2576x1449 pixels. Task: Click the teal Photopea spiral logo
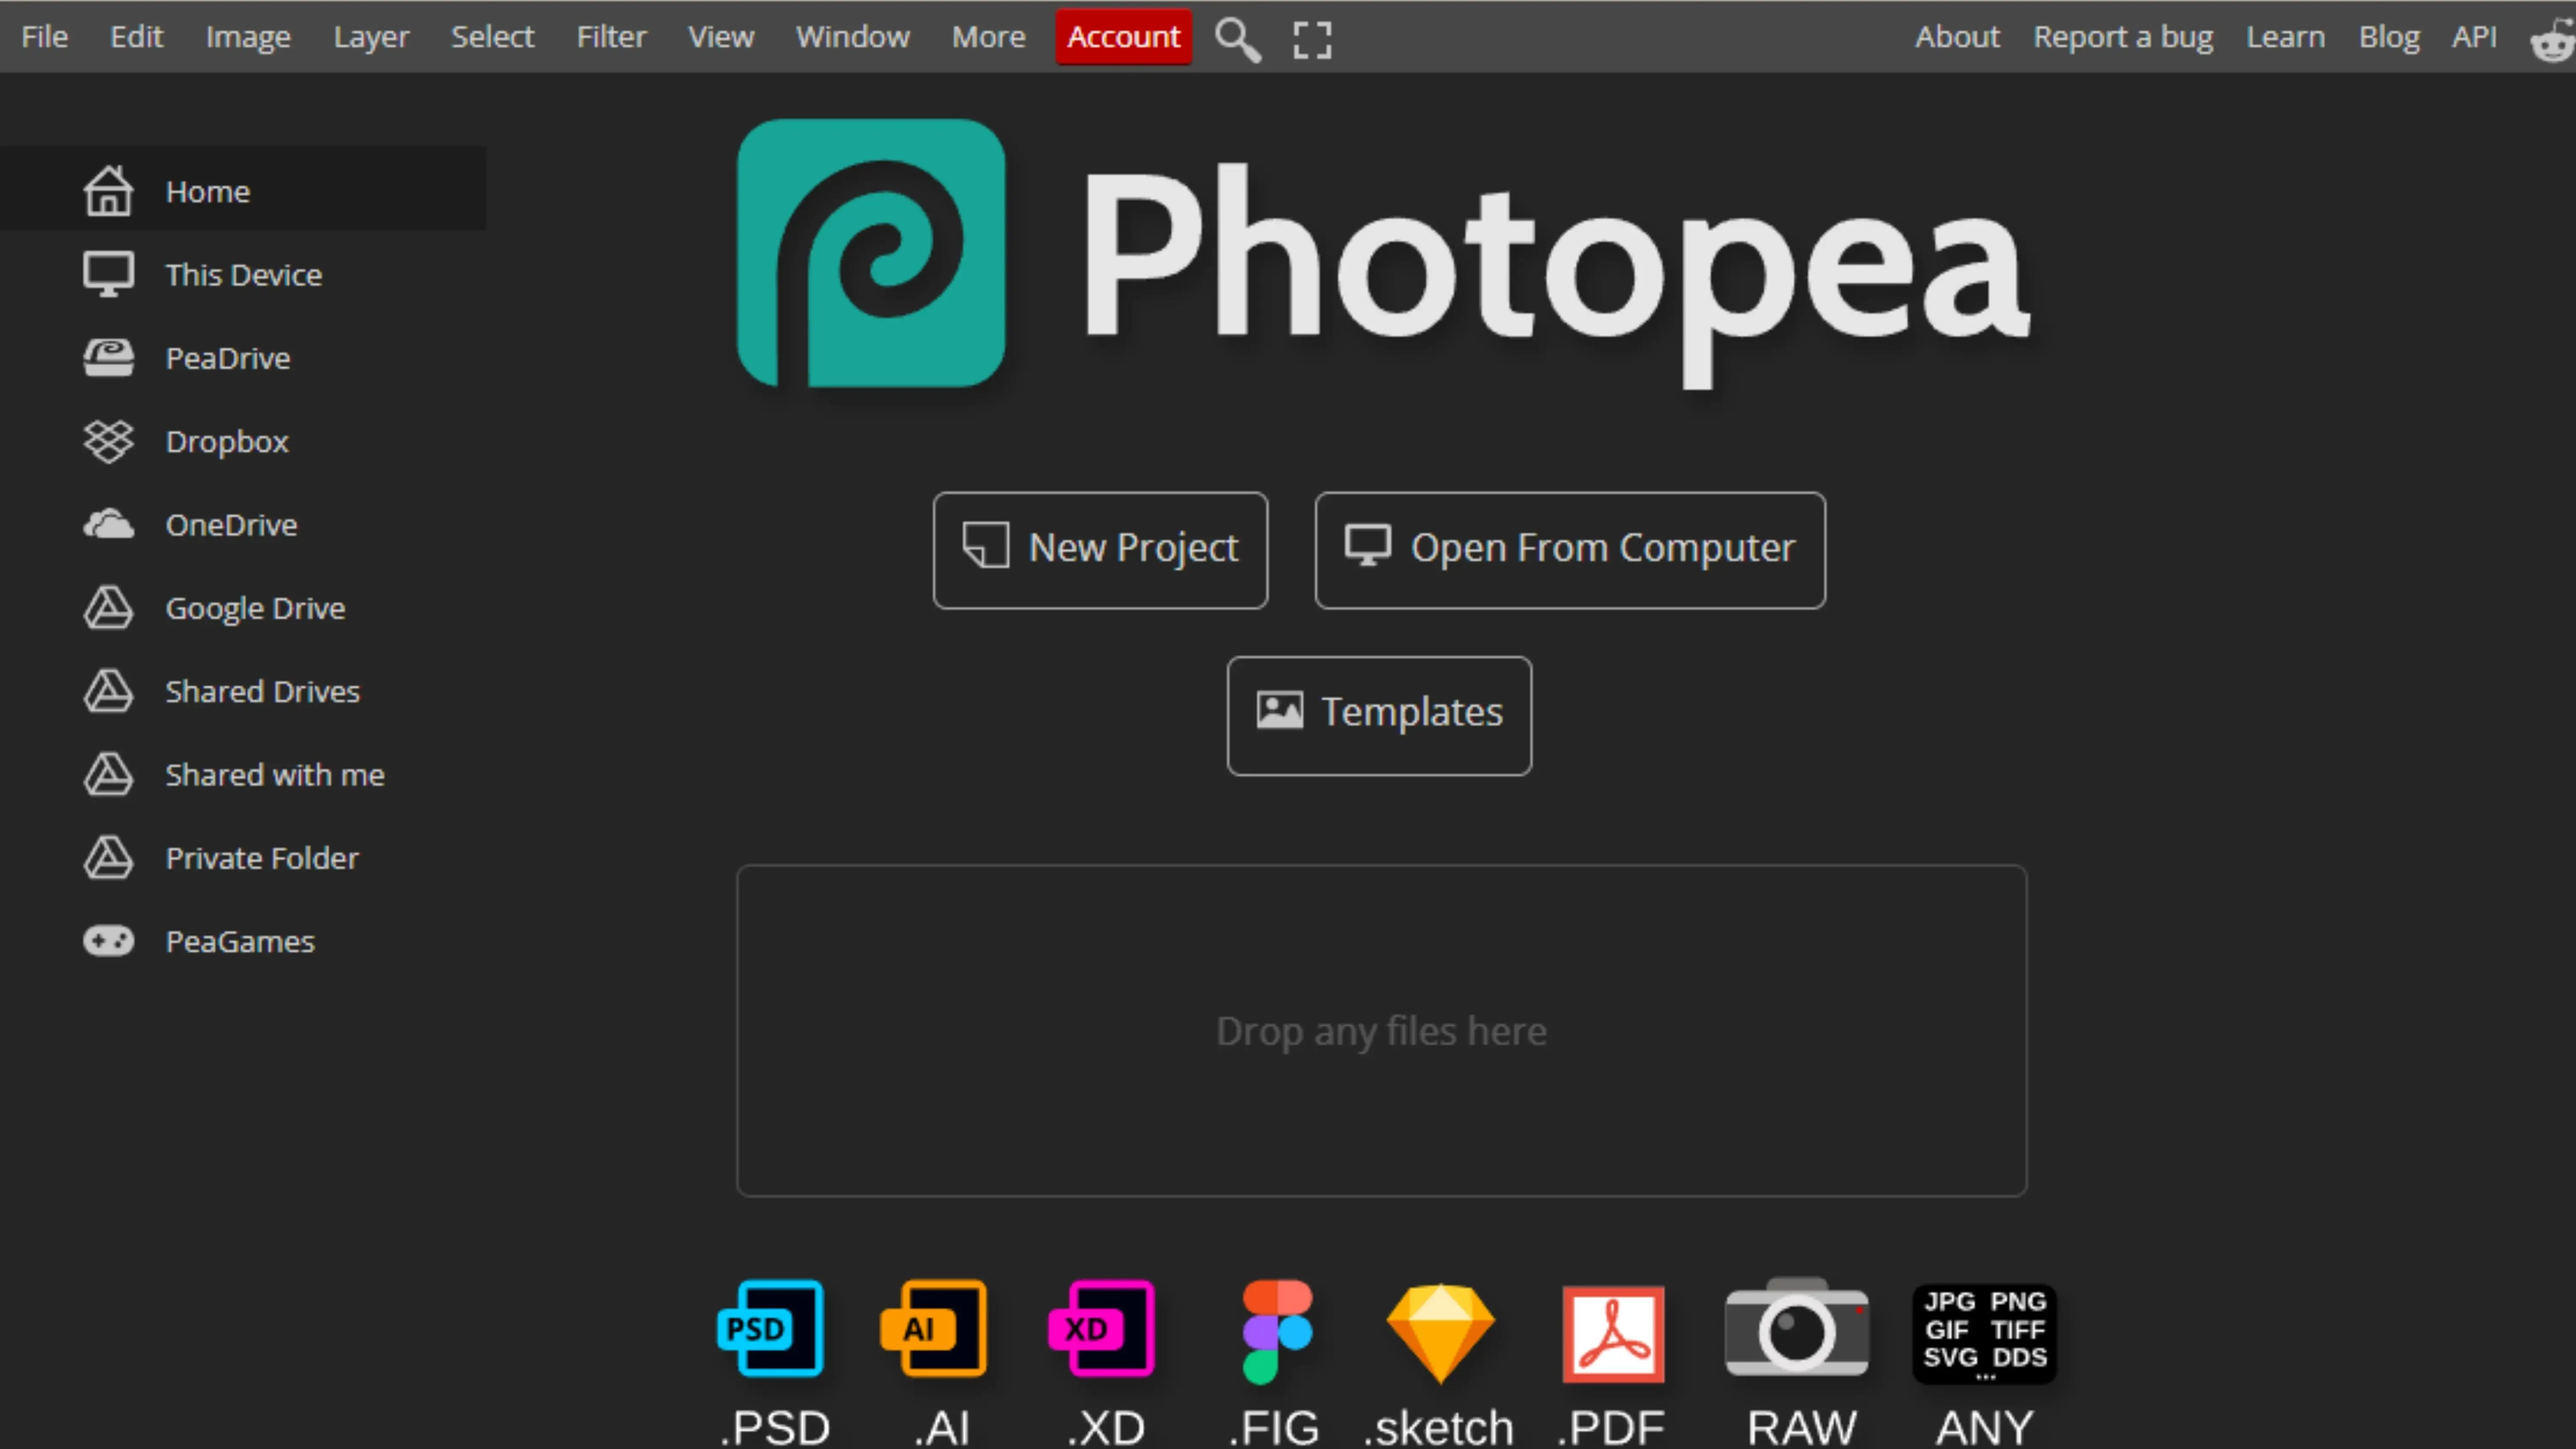(871, 253)
